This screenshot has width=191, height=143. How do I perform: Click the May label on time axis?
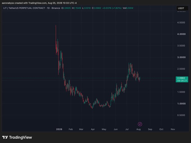tap(104, 129)
